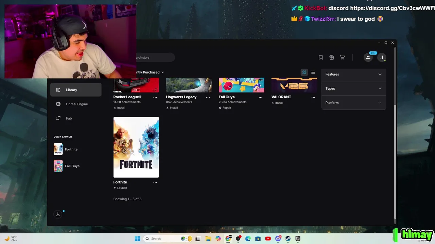Open the J account profile avatar
This screenshot has height=244, width=435.
click(382, 57)
